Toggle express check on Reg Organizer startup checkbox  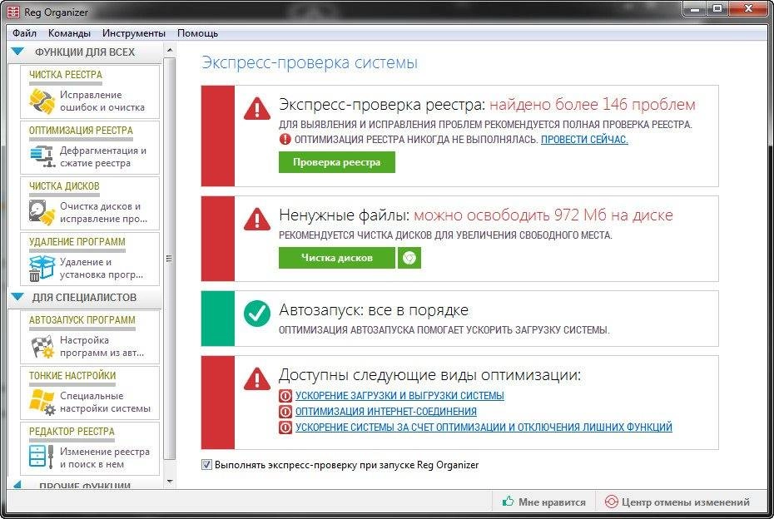[x=207, y=465]
